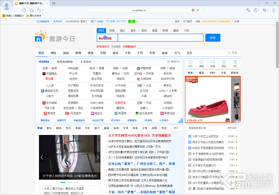The image size is (279, 195).
Task: Reload the page with the refresh icon
Action: (x=24, y=10)
